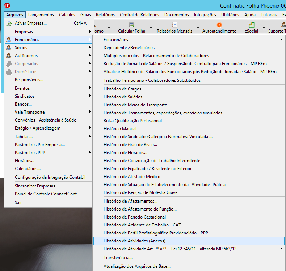Open the Lançamentos menu
This screenshot has width=286, height=271.
tap(41, 15)
